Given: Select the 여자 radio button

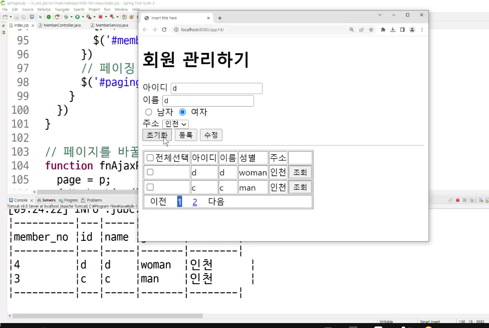Looking at the screenshot, I should pos(183,112).
